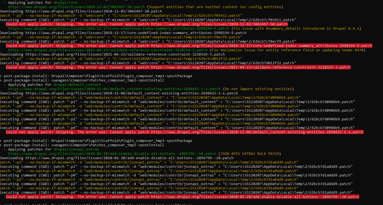Screen dimensions: 383x205
Task: Open the green validate-reference-constraint-3210319-3.patch URL
Action: 108,50
